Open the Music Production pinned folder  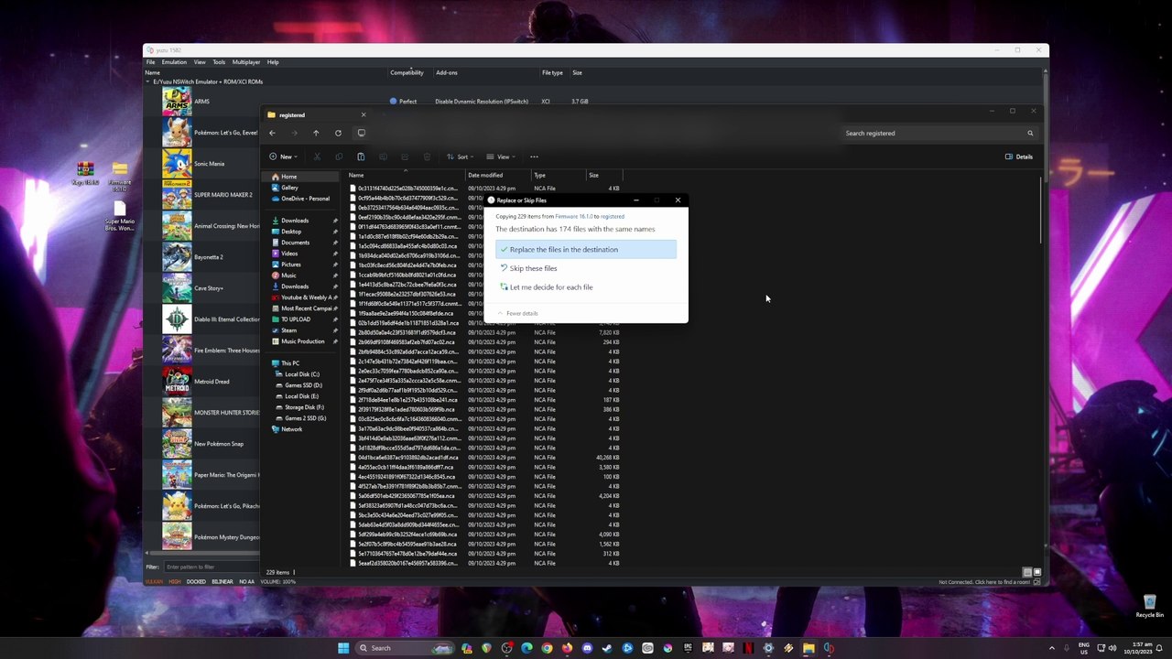302,341
